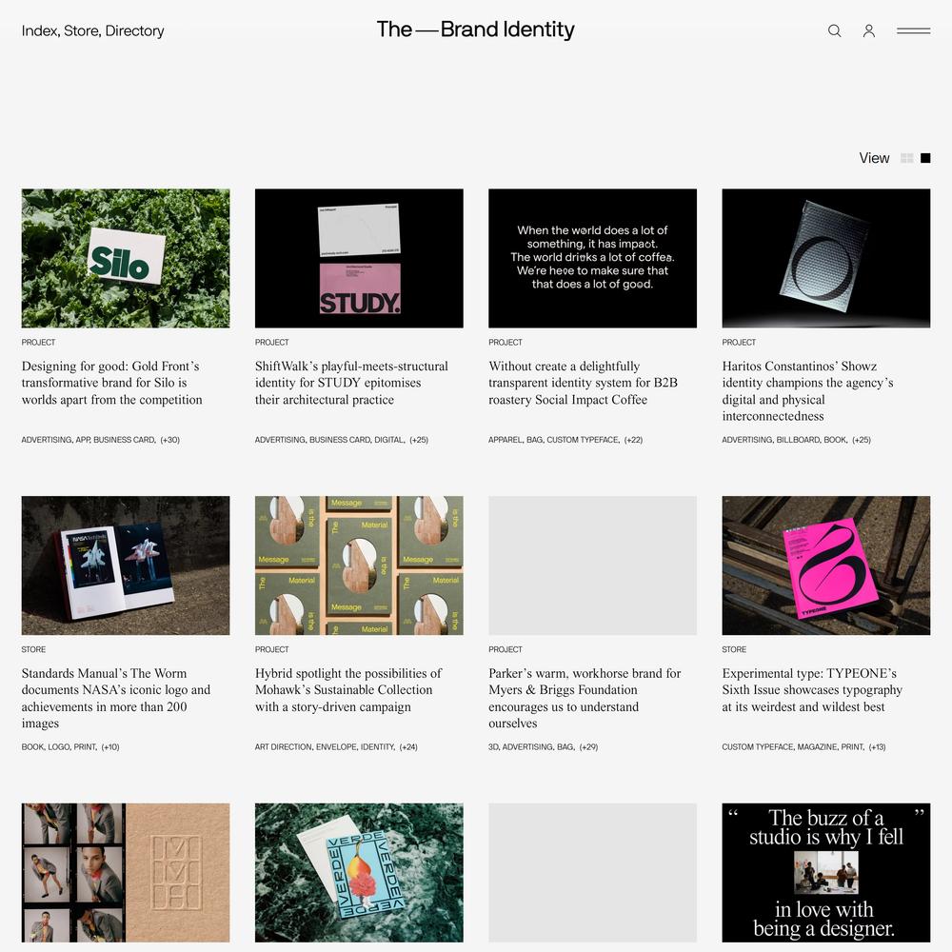Open the Showz silver package thumbnail
This screenshot has width=952, height=952.
[x=825, y=258]
